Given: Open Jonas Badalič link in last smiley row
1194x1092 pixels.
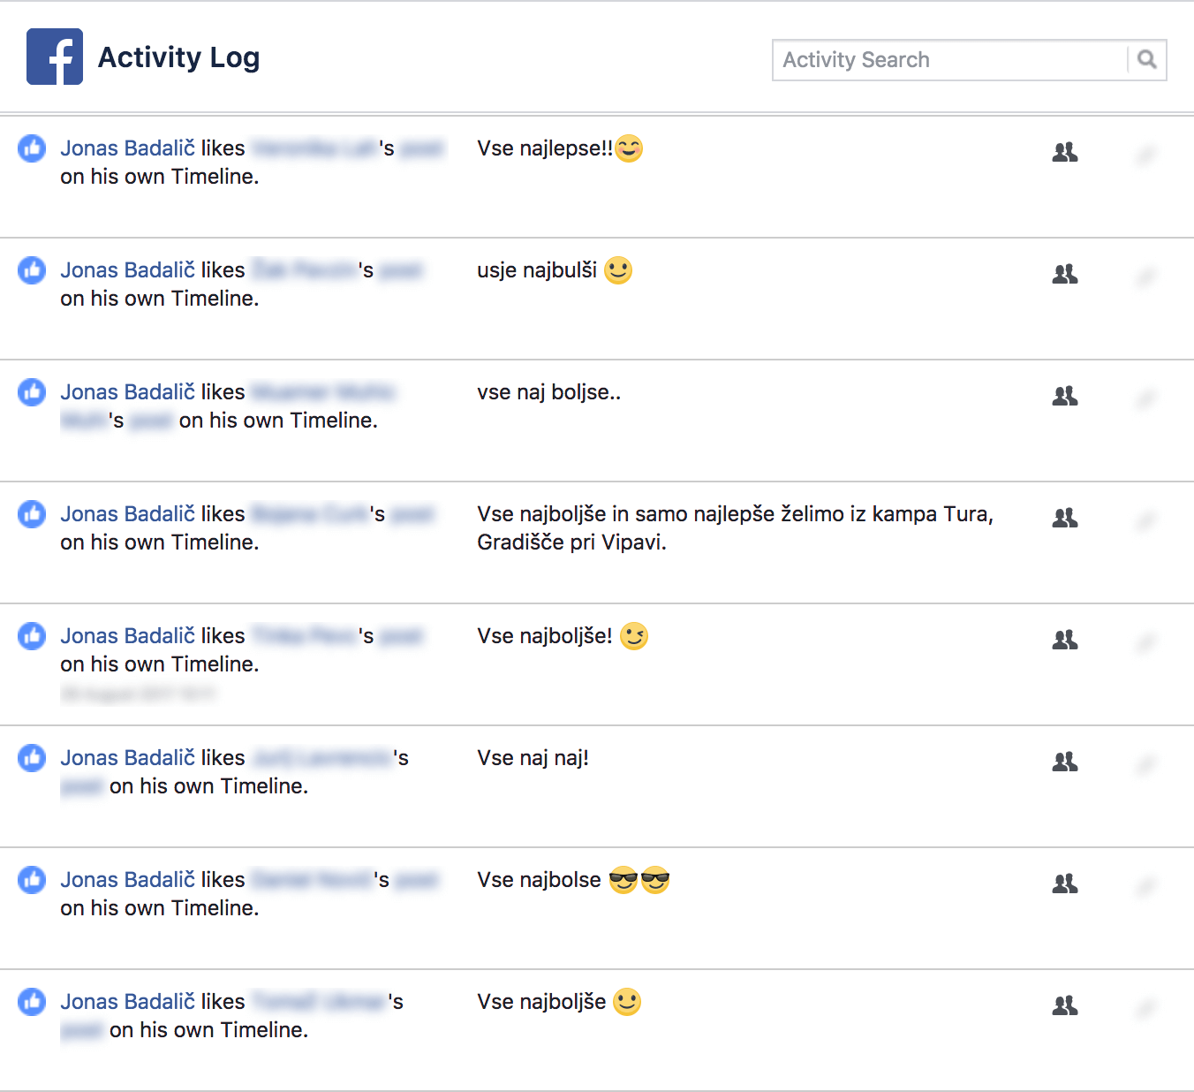Looking at the screenshot, I should [128, 1001].
